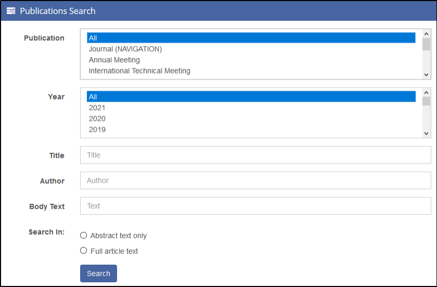
Task: Select 'International Technical Meeting' publication option
Action: pos(139,71)
